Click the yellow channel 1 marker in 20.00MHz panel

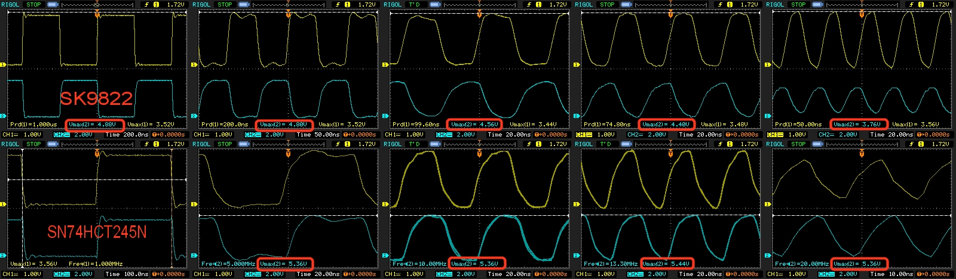[768, 204]
